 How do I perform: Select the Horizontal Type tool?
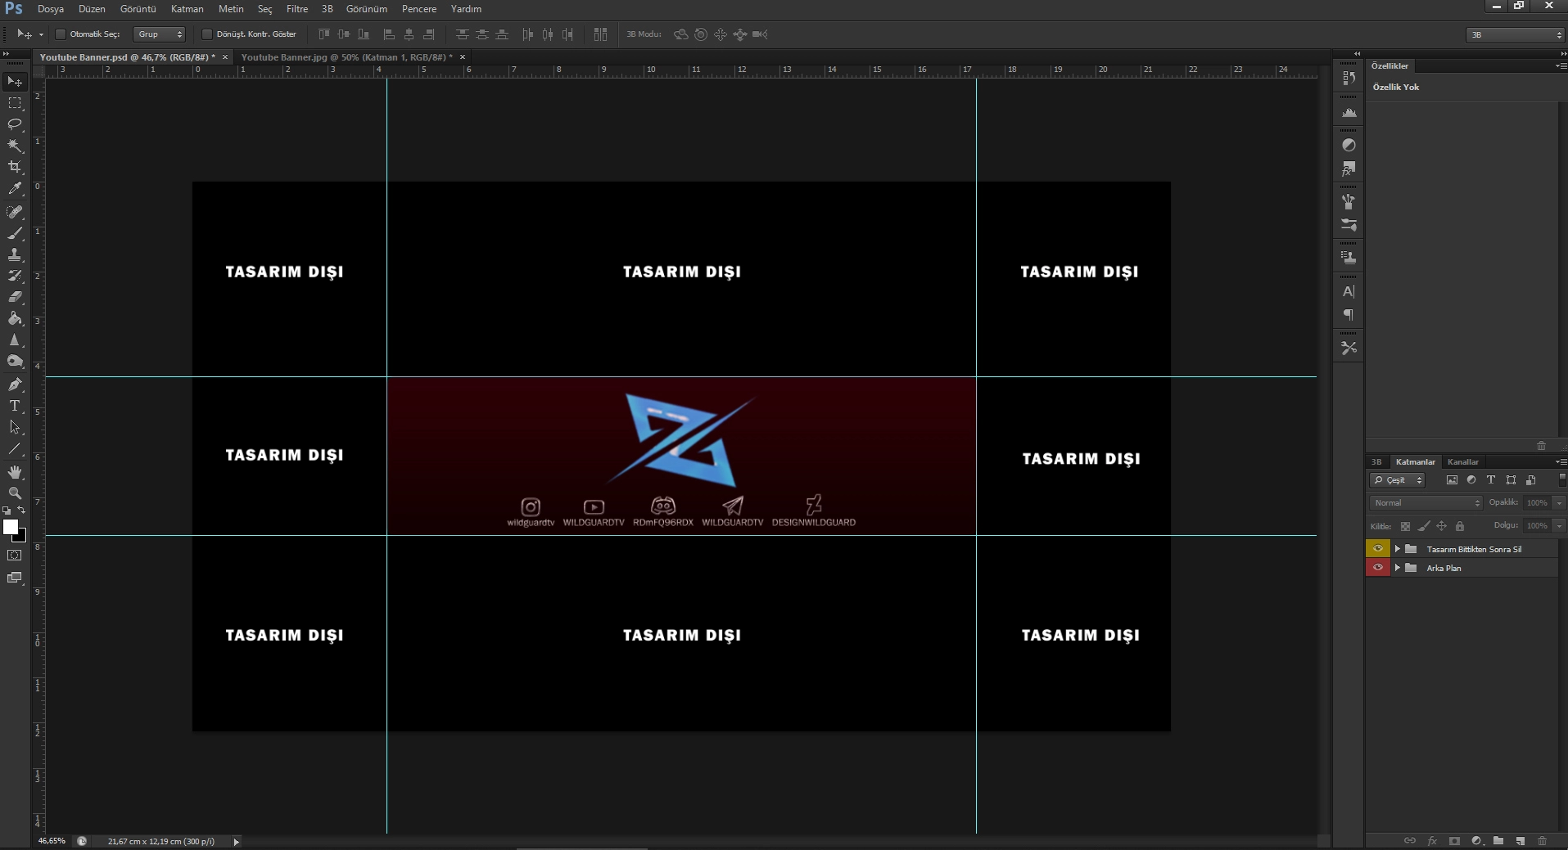coord(15,406)
